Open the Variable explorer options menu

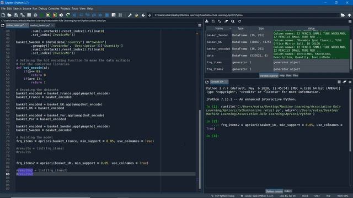(x=350, y=21)
